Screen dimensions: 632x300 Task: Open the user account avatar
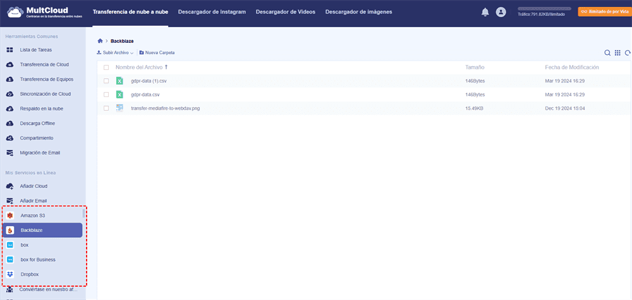[501, 12]
